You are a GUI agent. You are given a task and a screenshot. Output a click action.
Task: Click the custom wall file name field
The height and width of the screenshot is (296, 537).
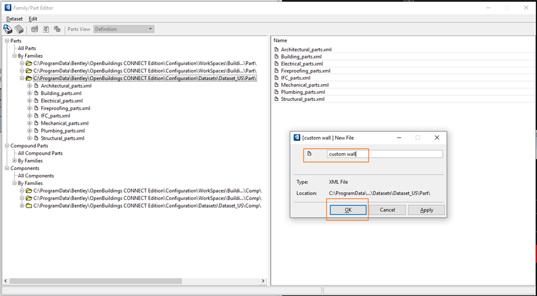click(x=385, y=154)
